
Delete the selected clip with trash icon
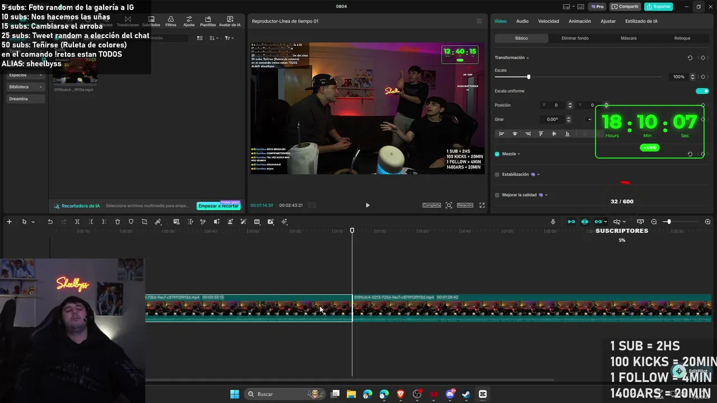(118, 222)
